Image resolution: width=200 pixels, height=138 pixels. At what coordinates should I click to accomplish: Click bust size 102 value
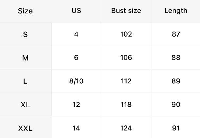[x=126, y=34]
